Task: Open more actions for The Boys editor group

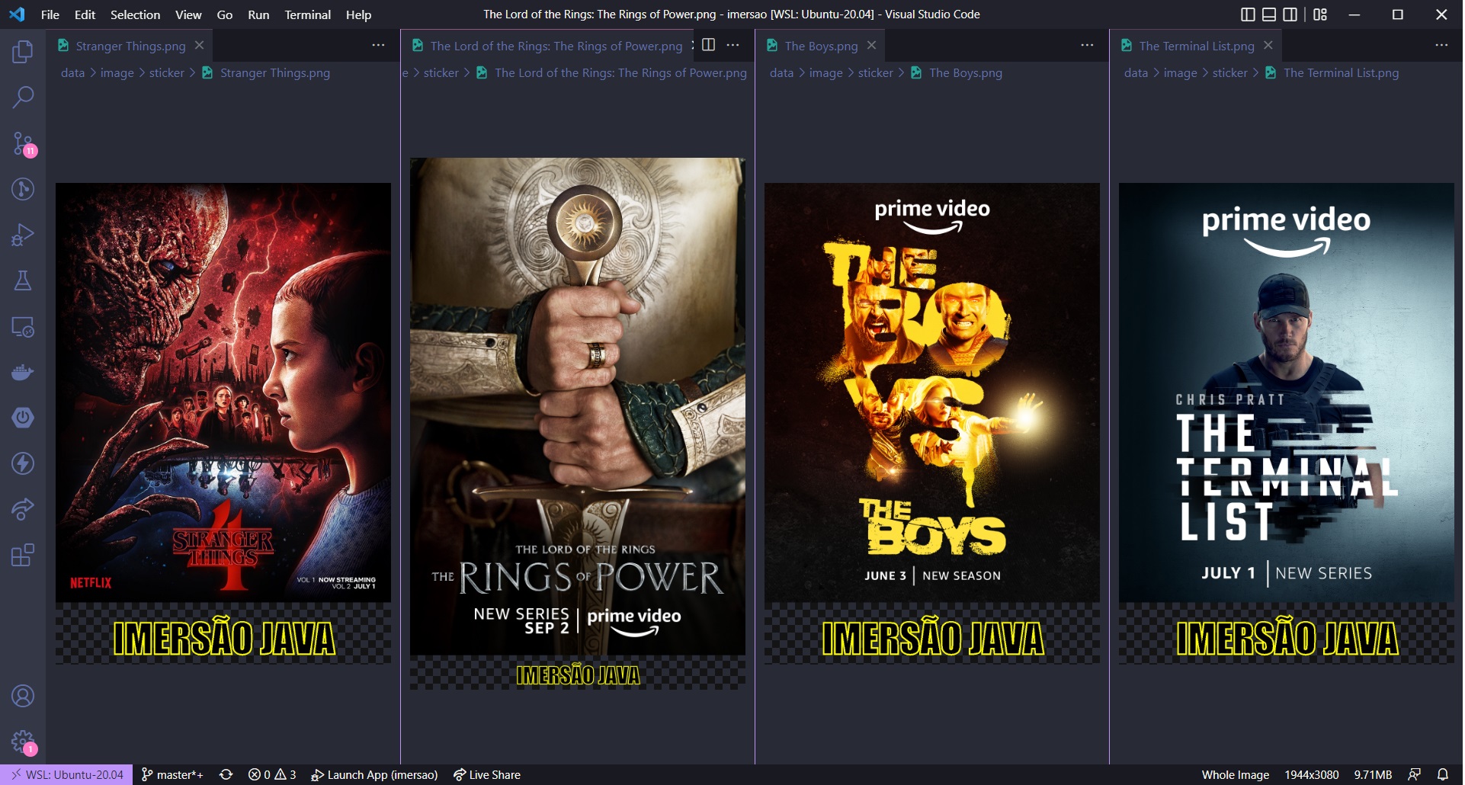Action: pyautogui.click(x=1087, y=45)
